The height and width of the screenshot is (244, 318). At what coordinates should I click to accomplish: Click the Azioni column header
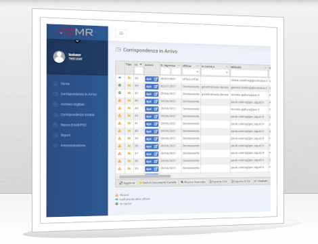pos(150,65)
